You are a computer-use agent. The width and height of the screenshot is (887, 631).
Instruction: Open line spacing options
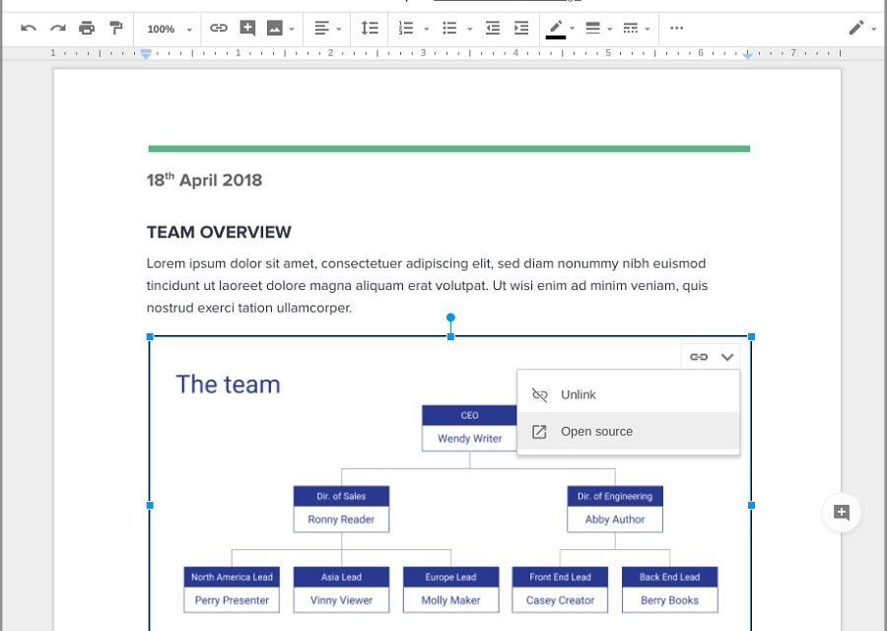pos(370,28)
